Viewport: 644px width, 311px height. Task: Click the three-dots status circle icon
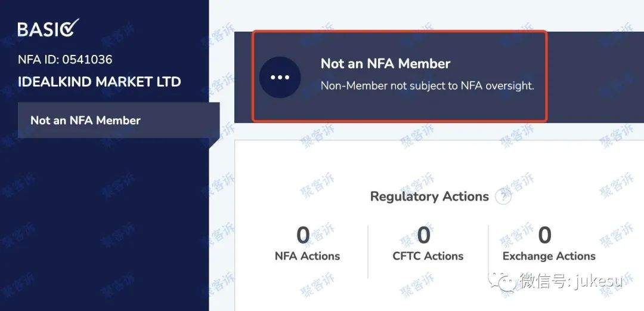point(280,77)
